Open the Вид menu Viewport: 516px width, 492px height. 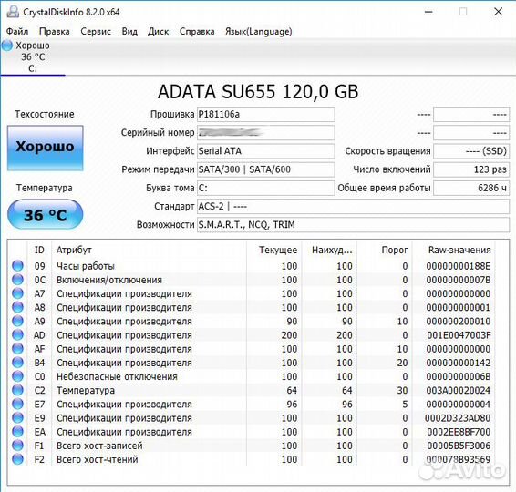coord(129,32)
